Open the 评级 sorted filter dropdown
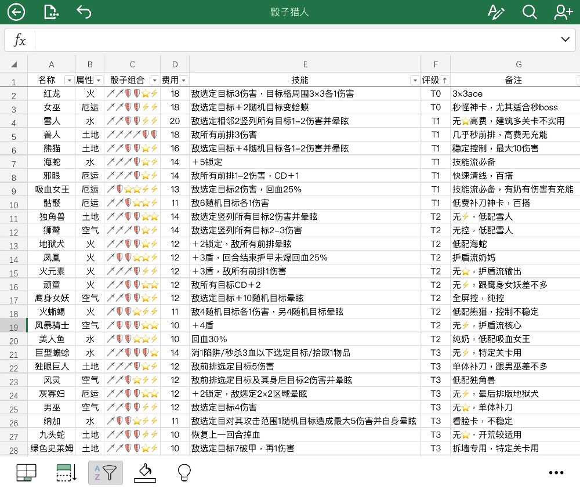580x489 pixels. (x=445, y=80)
